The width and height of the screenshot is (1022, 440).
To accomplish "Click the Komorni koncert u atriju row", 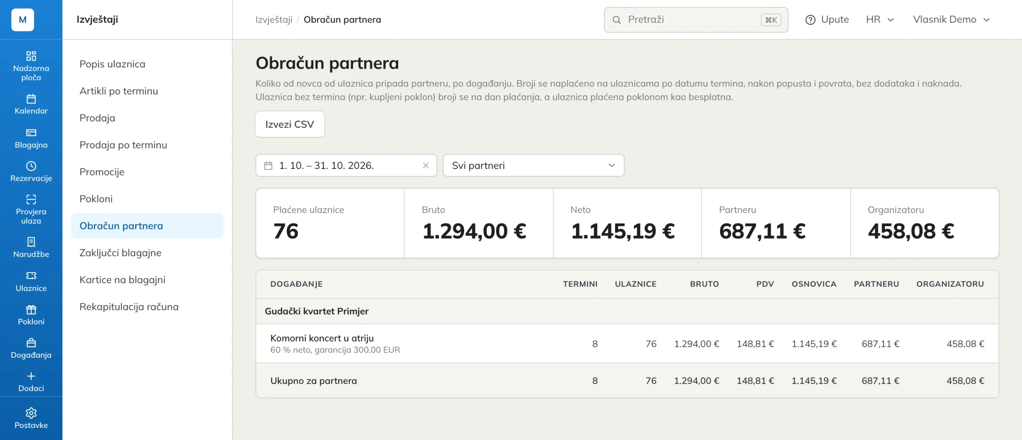I will 627,343.
